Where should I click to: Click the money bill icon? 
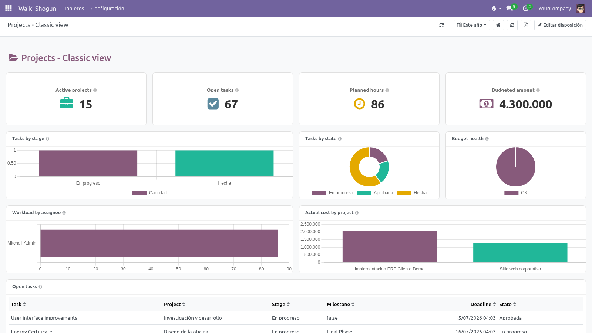coord(486,104)
